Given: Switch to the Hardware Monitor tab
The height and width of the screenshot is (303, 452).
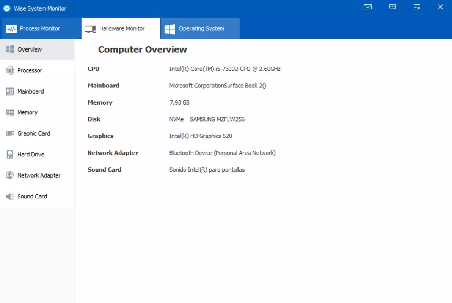Looking at the screenshot, I should (x=121, y=28).
